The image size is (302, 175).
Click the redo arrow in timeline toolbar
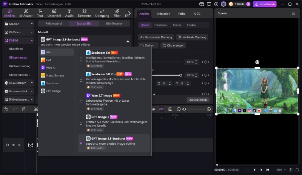pos(15,109)
